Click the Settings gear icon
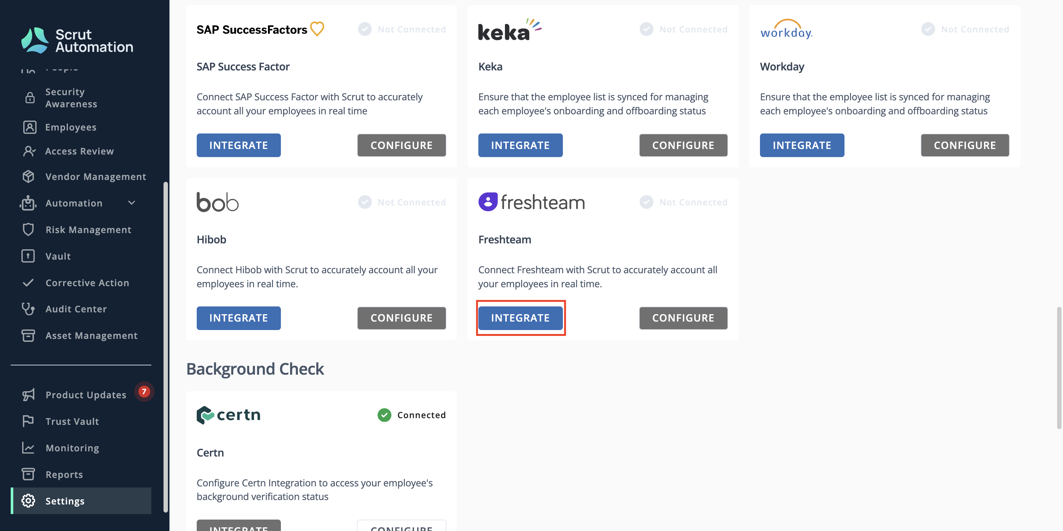1063x531 pixels. point(28,500)
